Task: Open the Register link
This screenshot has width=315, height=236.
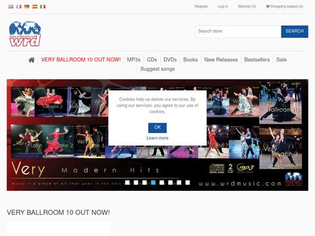Action: [x=201, y=7]
